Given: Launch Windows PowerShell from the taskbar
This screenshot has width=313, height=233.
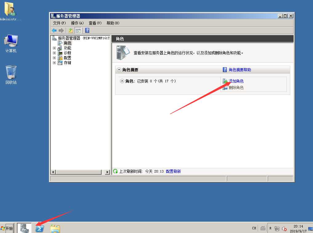Looking at the screenshot, I should pos(40,228).
